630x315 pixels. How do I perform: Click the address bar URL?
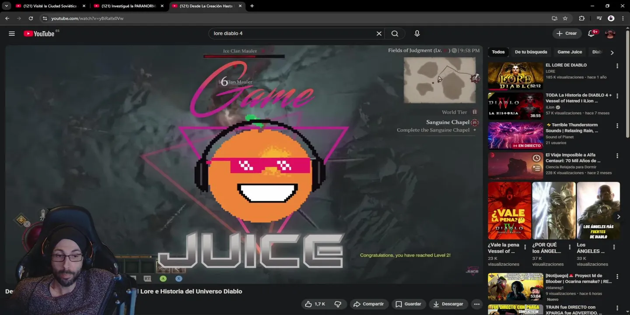tap(87, 18)
